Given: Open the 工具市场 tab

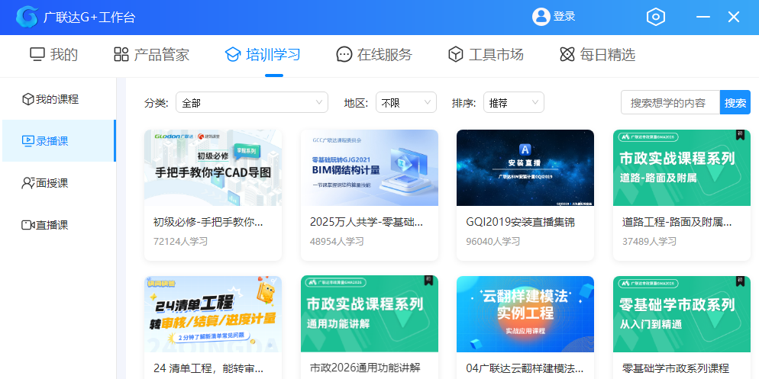Looking at the screenshot, I should click(x=486, y=54).
